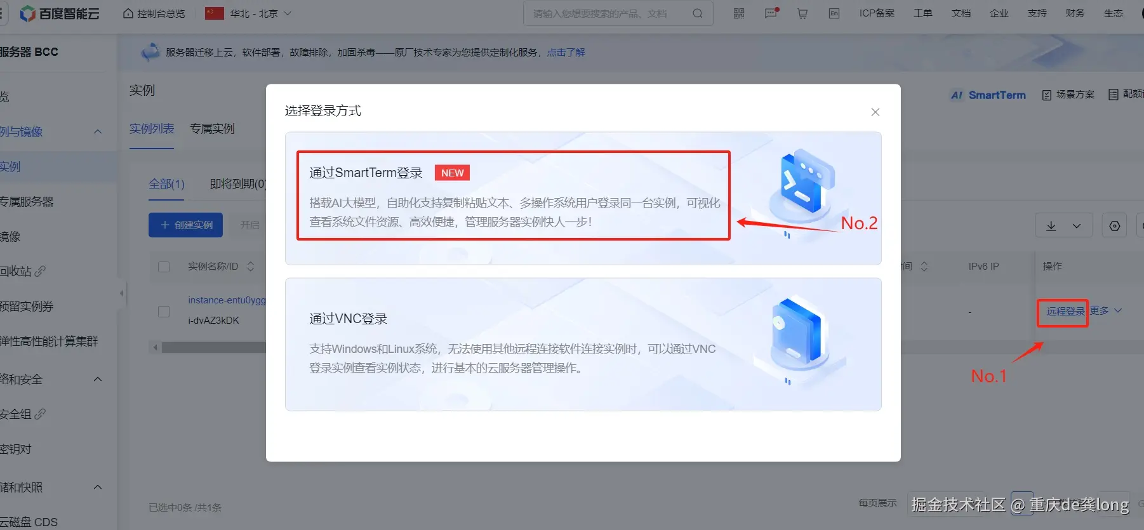Viewport: 1144px width, 530px height.
Task: Click 远程登录 for the instance
Action: (x=1065, y=311)
